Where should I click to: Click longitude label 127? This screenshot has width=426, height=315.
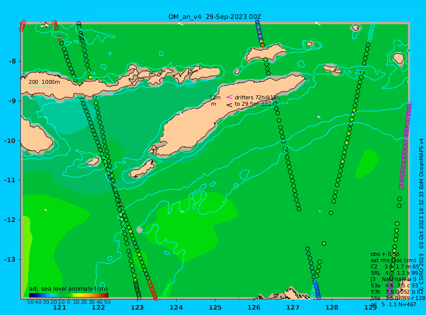click(x=293, y=307)
